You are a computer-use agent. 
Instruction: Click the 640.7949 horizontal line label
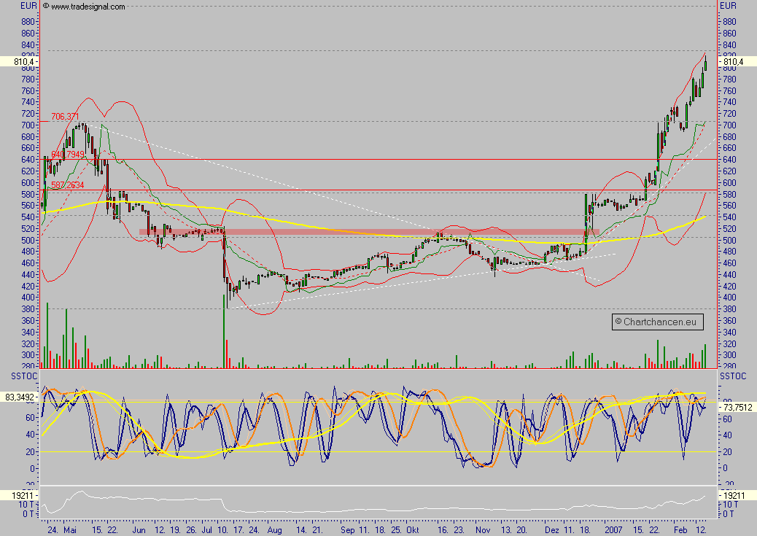click(68, 155)
